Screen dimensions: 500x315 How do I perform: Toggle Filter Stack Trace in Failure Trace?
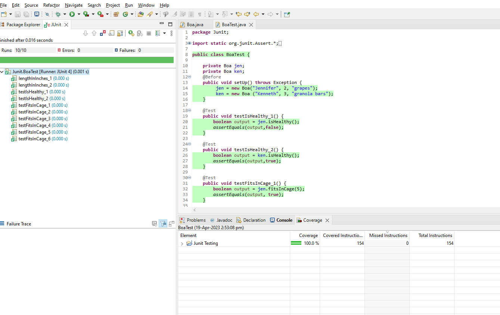pyautogui.click(x=163, y=224)
